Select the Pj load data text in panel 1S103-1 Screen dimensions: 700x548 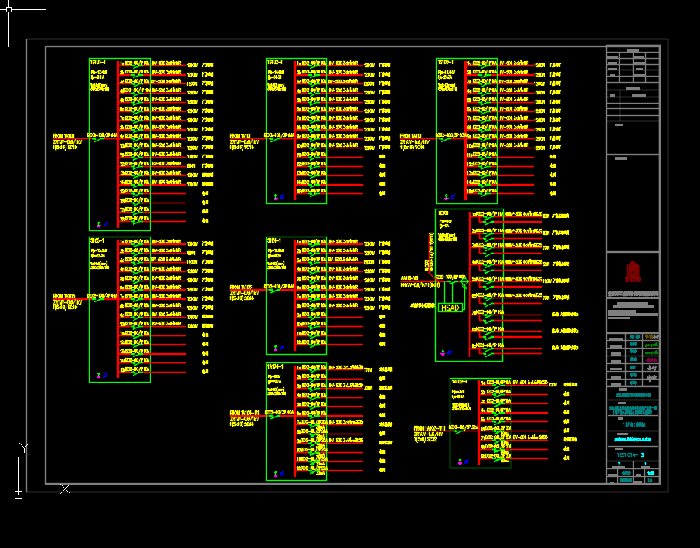pos(447,74)
